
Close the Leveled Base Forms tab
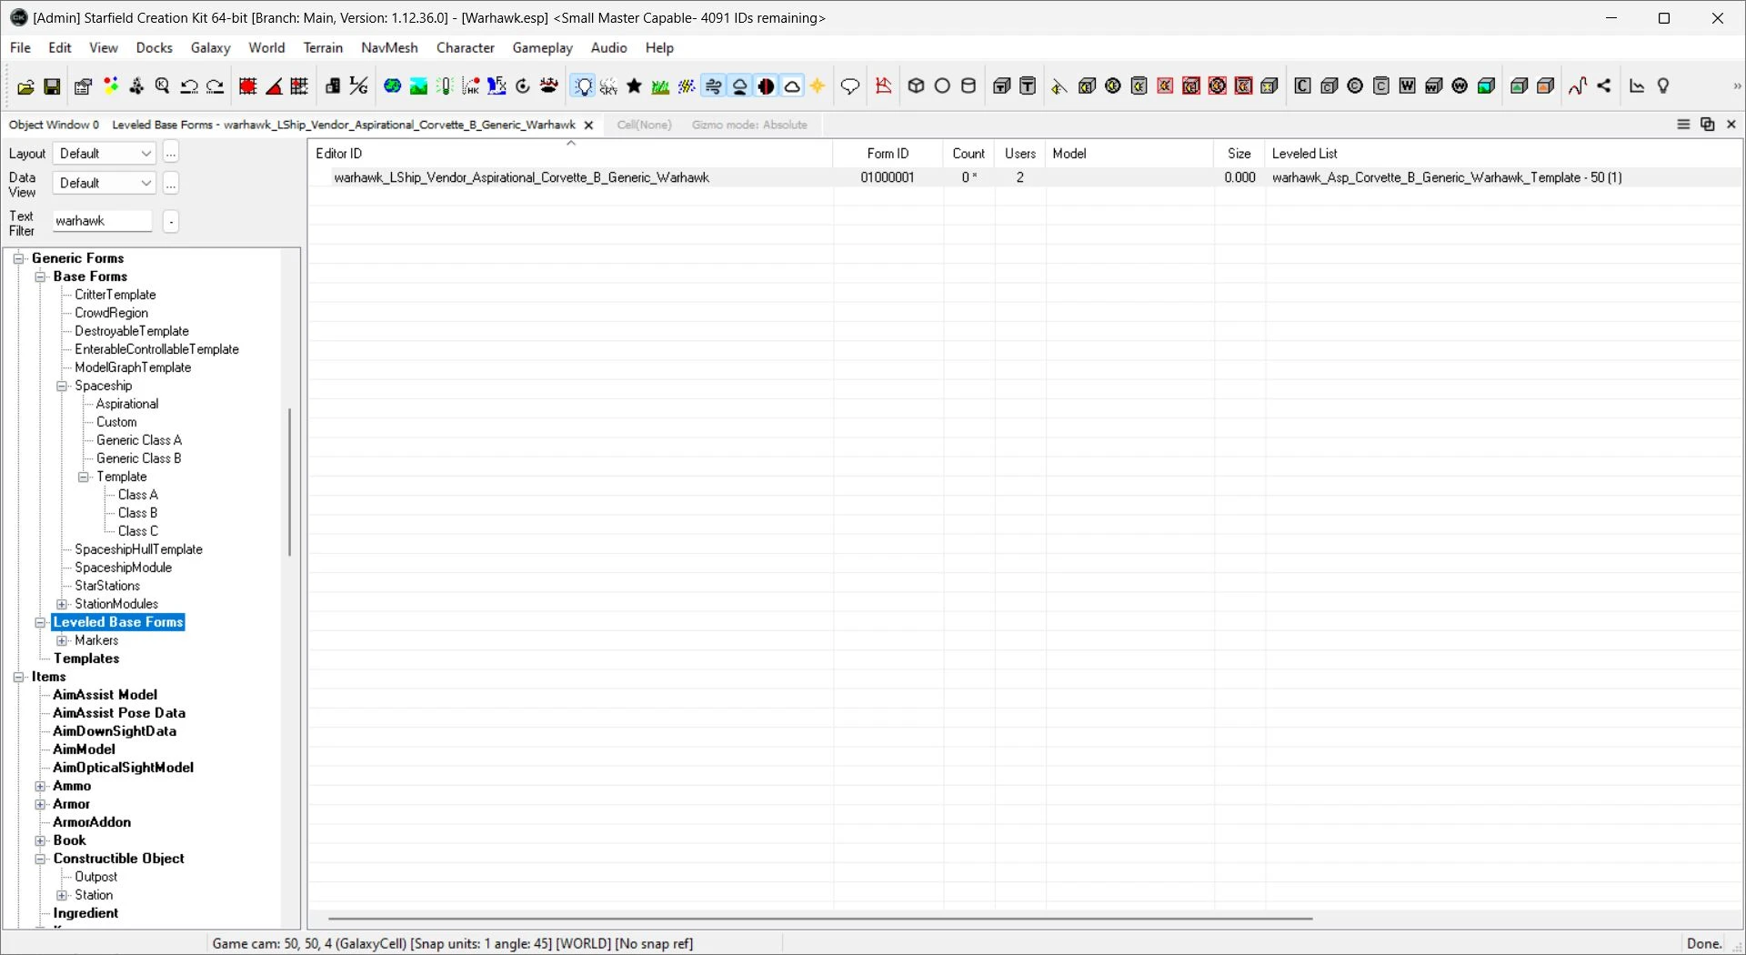click(x=588, y=126)
